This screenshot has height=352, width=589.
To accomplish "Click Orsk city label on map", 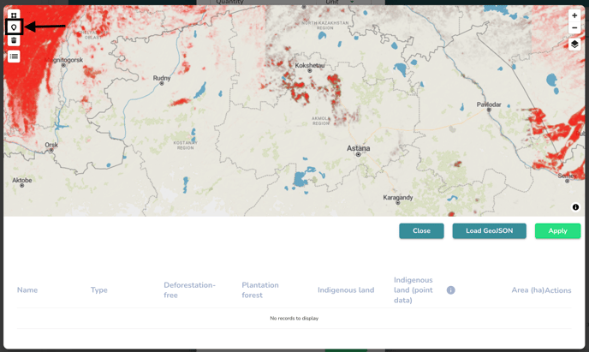I will [51, 145].
